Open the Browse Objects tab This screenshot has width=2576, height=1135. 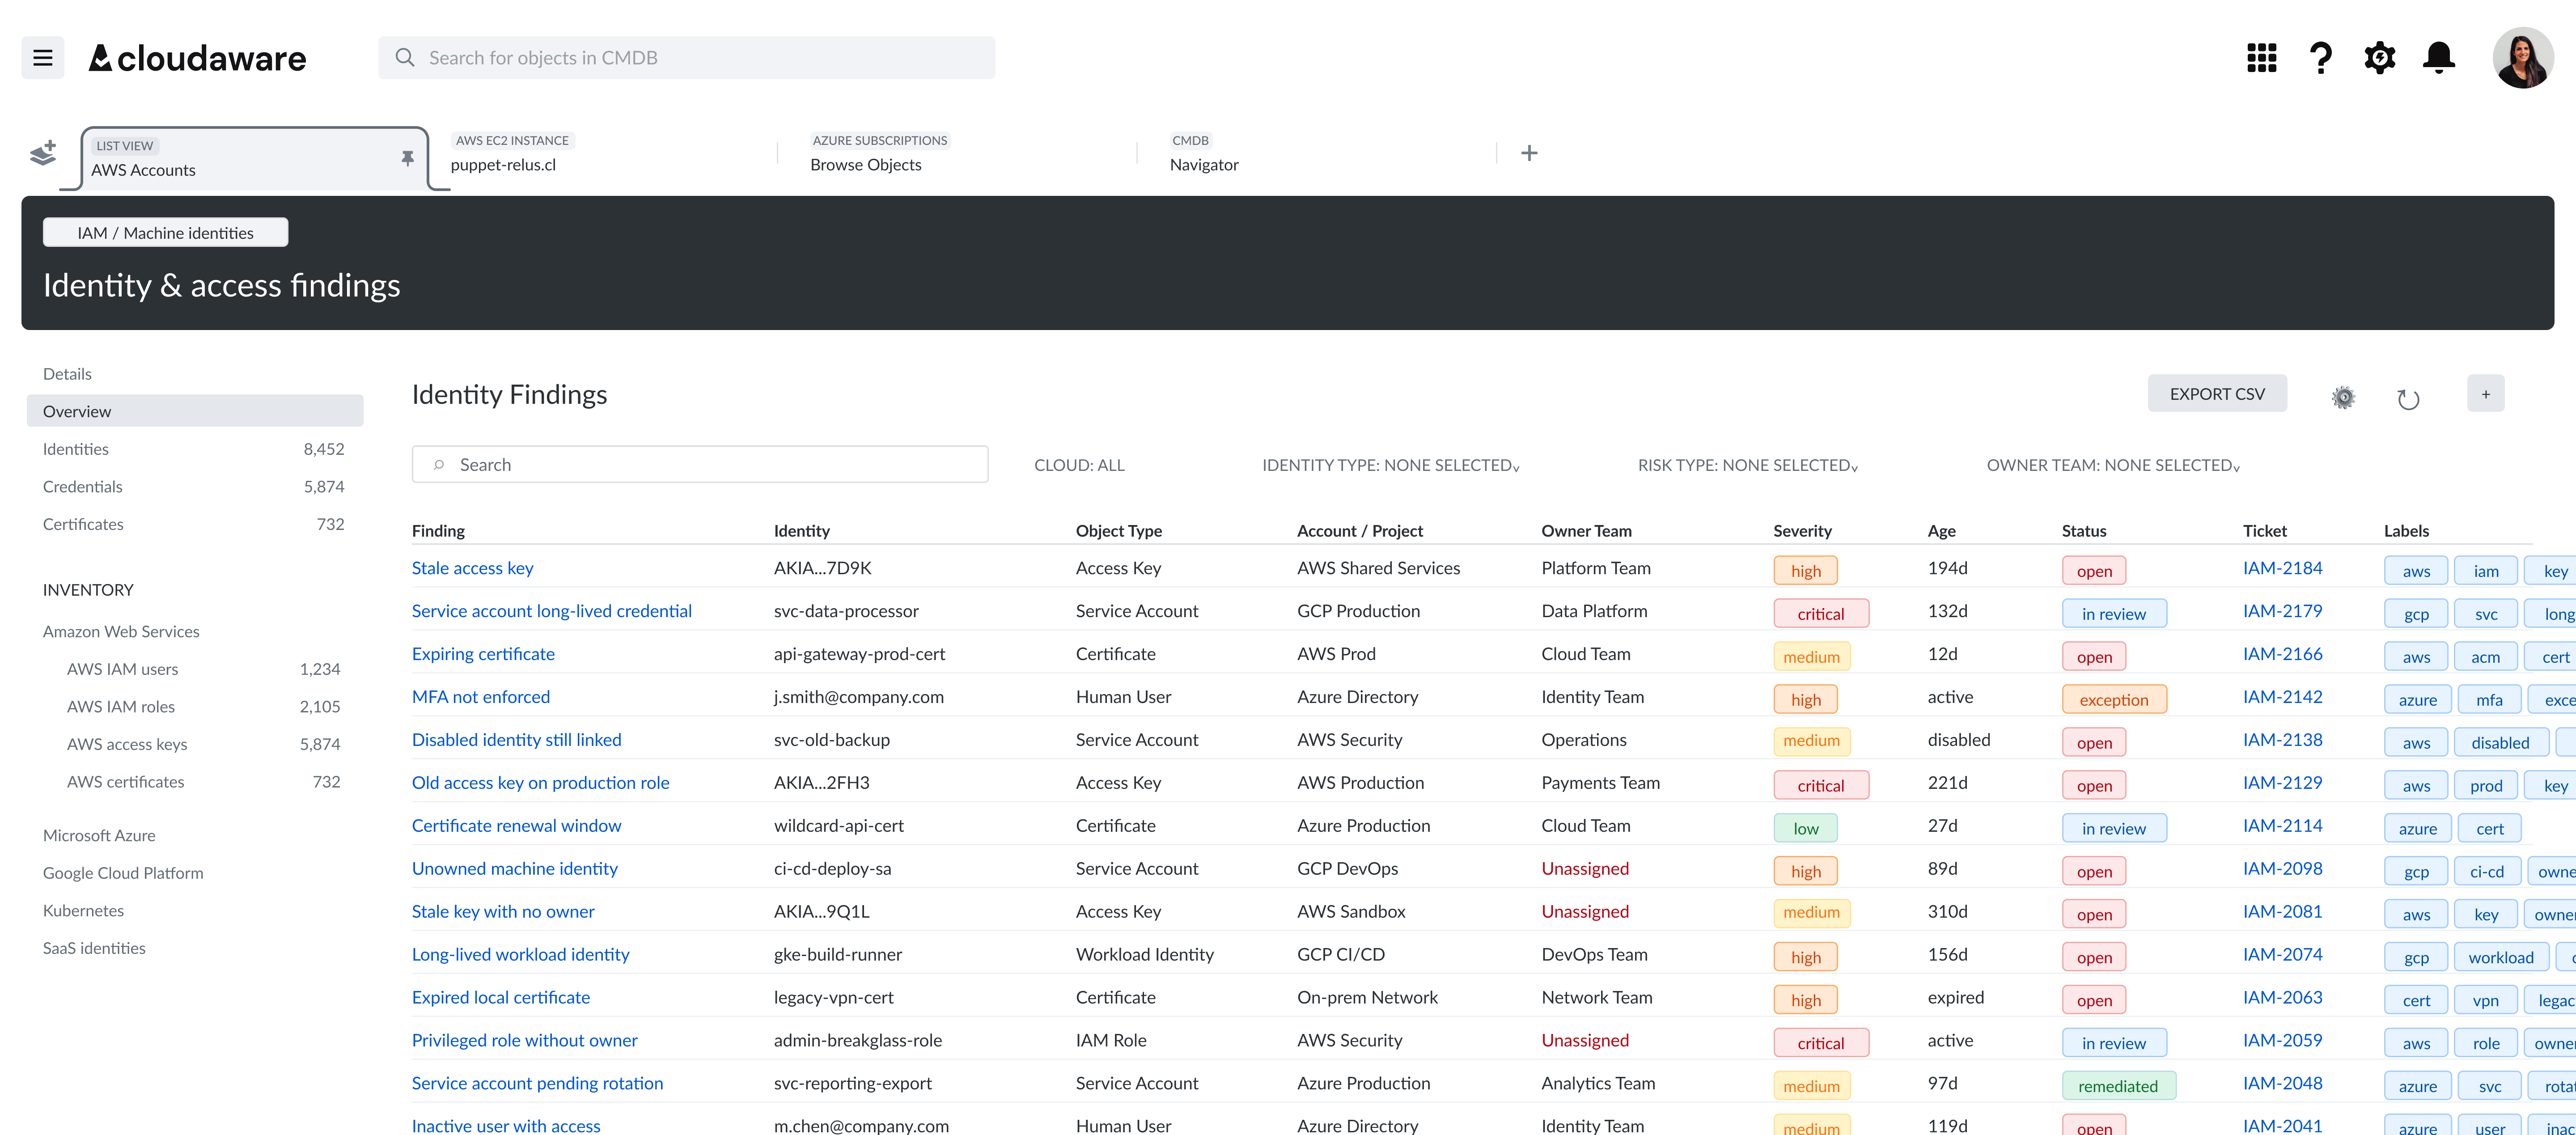point(866,165)
